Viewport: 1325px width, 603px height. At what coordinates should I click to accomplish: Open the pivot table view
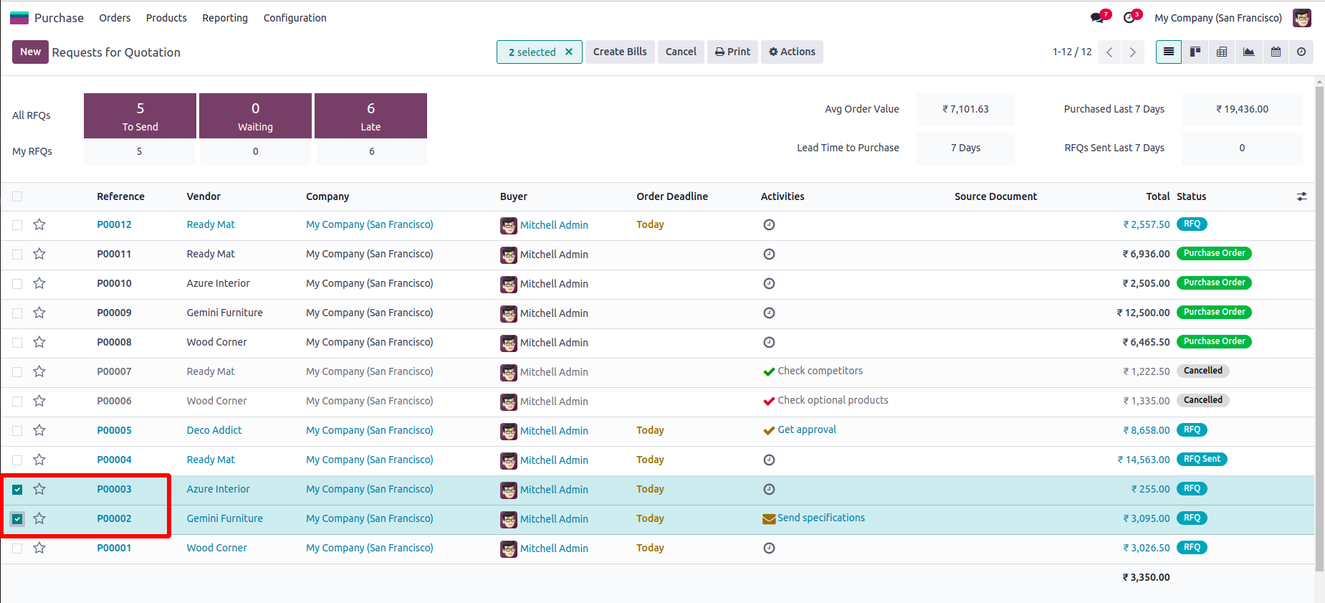click(1222, 52)
